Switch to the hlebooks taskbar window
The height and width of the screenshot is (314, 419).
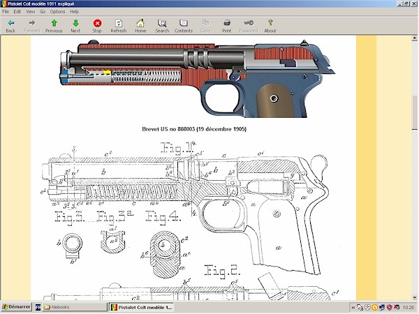click(75, 307)
